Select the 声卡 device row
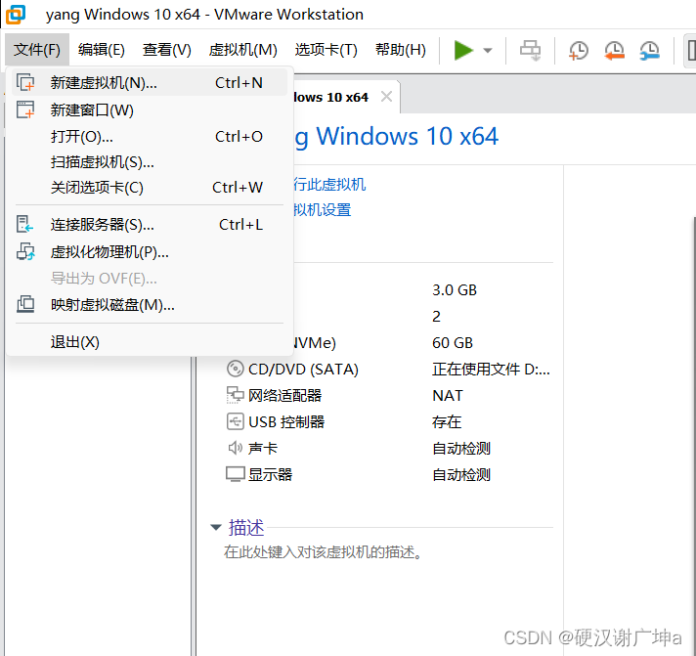 point(389,448)
